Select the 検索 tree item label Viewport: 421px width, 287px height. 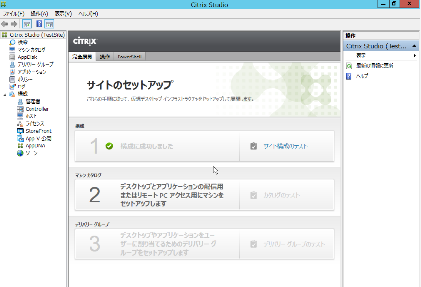(x=23, y=42)
